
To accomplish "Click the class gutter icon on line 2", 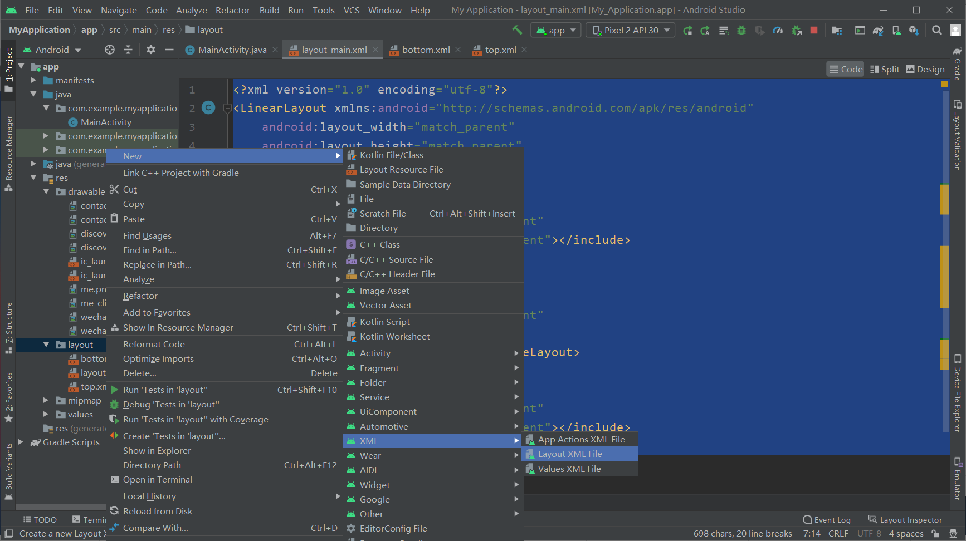I will click(208, 107).
